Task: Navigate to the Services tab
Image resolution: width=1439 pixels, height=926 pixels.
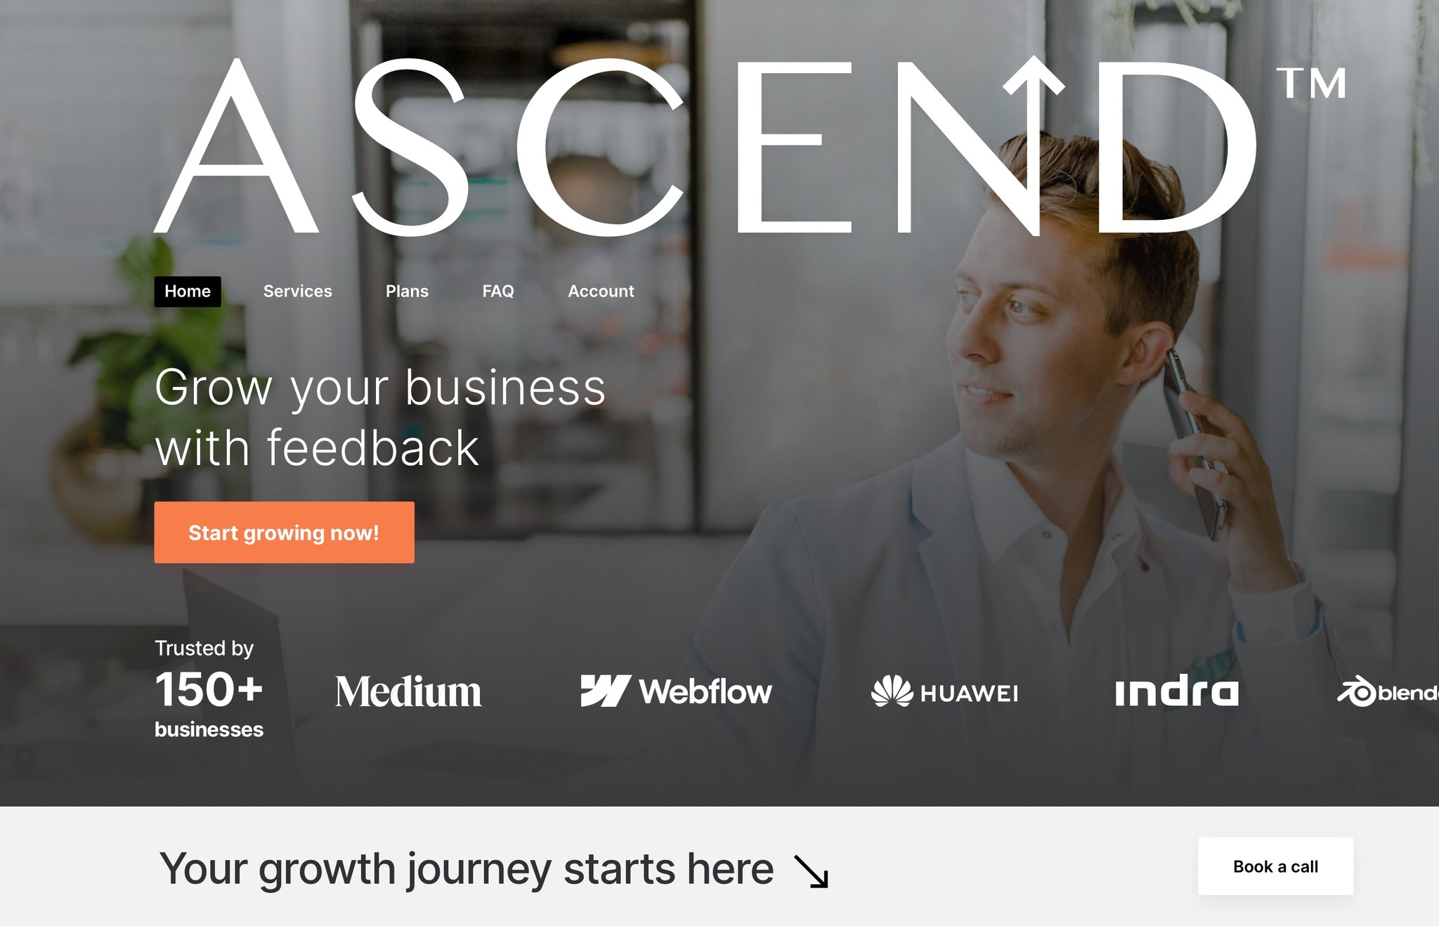Action: click(297, 292)
